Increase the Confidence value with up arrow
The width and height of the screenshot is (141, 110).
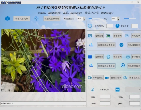click(x=84, y=18)
